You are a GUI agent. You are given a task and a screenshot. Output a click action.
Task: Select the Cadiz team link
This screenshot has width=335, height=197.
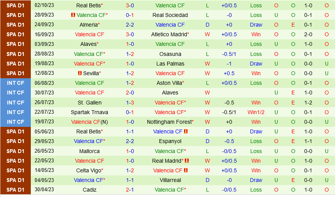(89, 190)
